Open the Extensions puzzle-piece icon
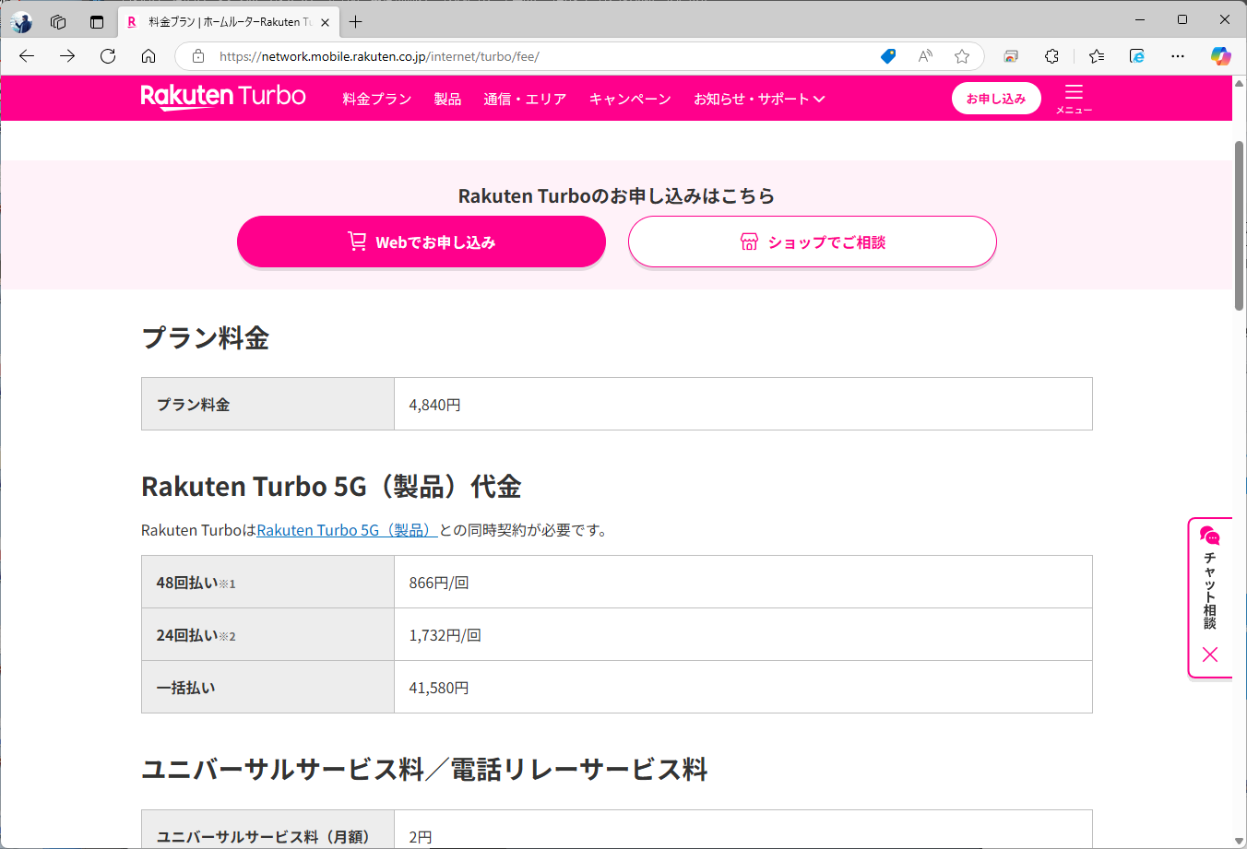This screenshot has height=849, width=1247. pyautogui.click(x=1051, y=56)
